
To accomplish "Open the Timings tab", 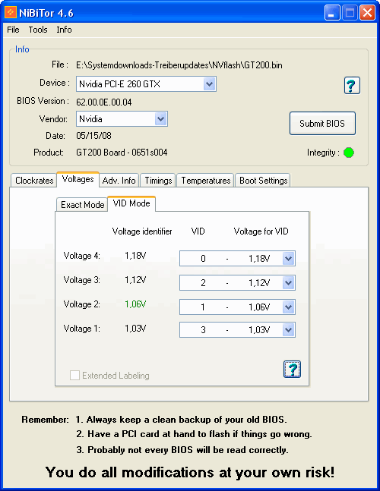I will 158,181.
